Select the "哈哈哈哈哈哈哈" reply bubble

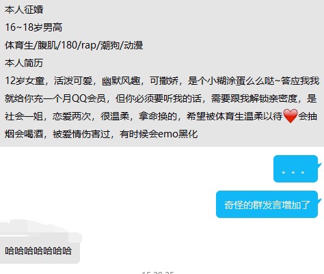tap(40, 251)
